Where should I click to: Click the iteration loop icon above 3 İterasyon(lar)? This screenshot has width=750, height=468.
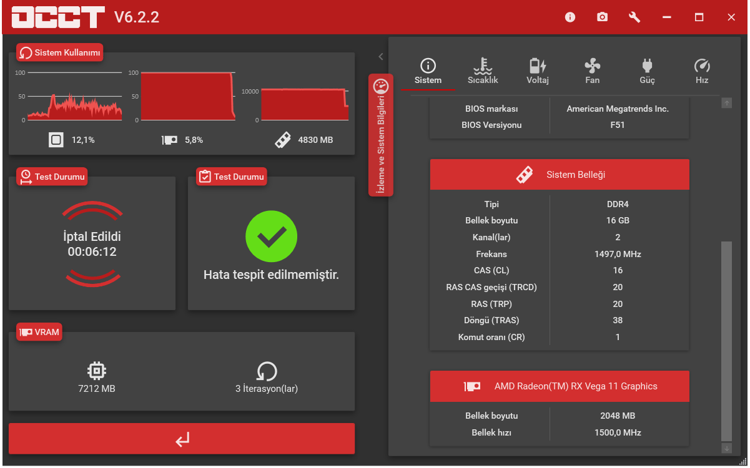tap(267, 371)
